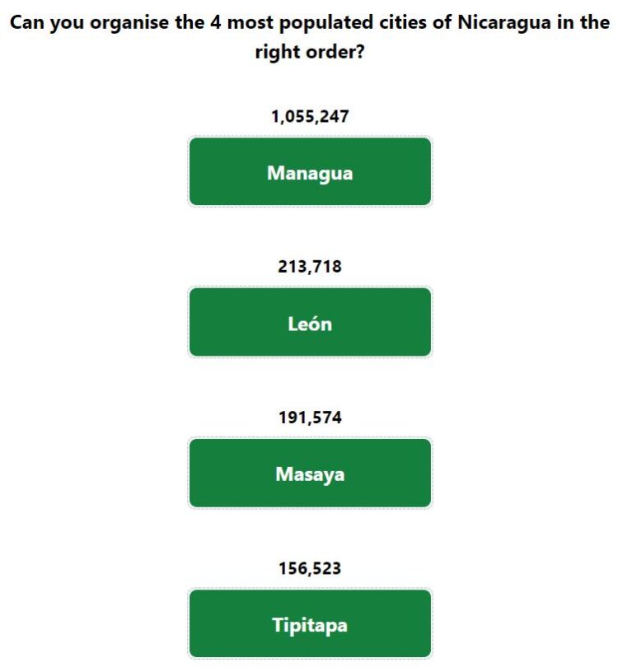Screen dimensions: 618x667
Task: Click the "right order?" heading text
Action: (x=310, y=52)
